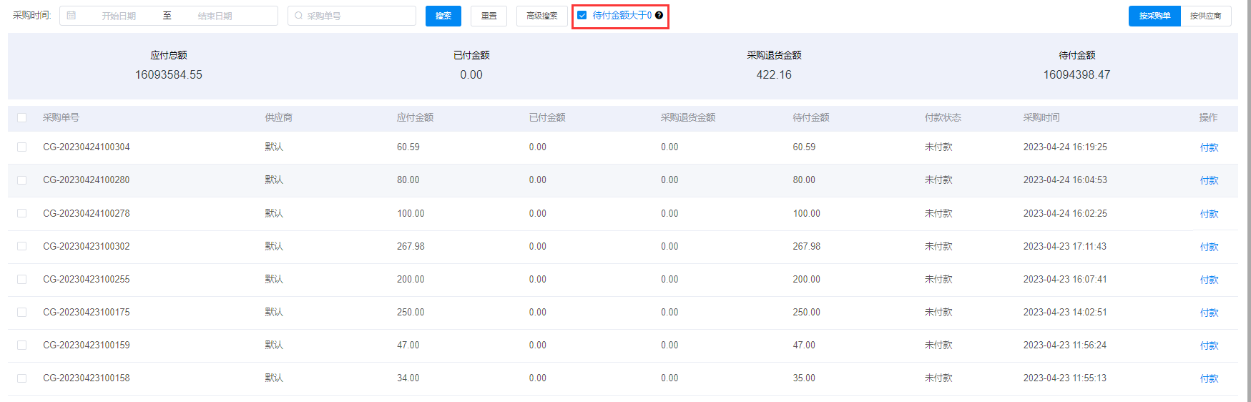Select row checkbox for CG-20230423100158
This screenshot has height=402, width=1251.
[x=22, y=378]
